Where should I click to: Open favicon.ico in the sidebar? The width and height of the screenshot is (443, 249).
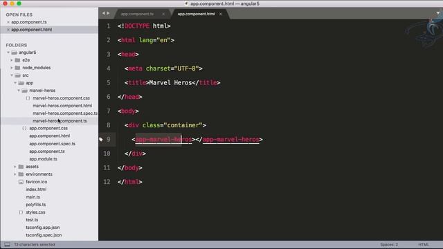(37, 182)
